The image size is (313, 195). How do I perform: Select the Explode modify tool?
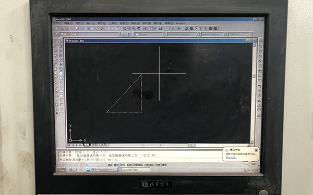click(x=61, y=109)
